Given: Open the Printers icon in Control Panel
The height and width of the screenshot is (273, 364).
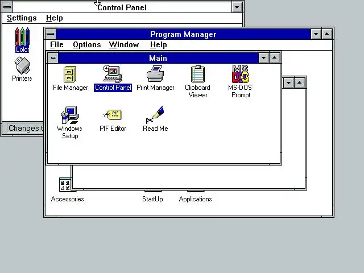Looking at the screenshot, I should 22,66.
